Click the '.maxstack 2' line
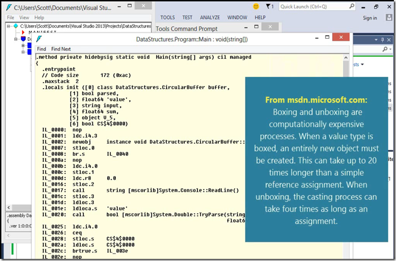This screenshot has height=261, width=396. coord(61,81)
